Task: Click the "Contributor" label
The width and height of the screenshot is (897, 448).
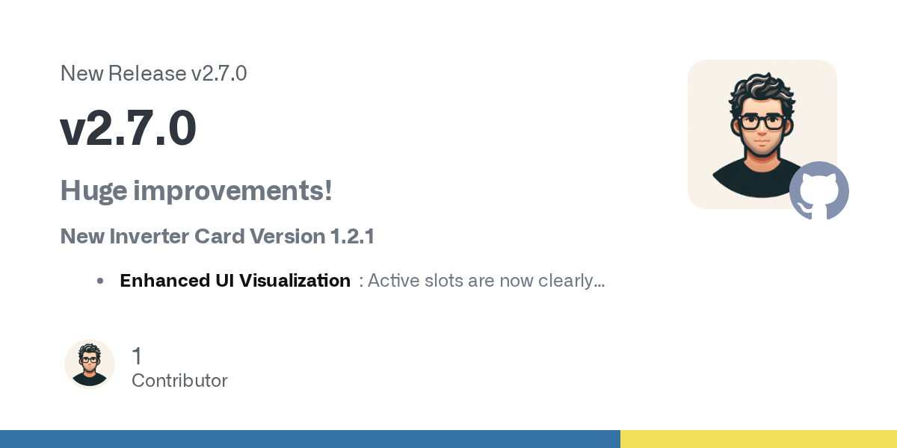Action: (179, 381)
